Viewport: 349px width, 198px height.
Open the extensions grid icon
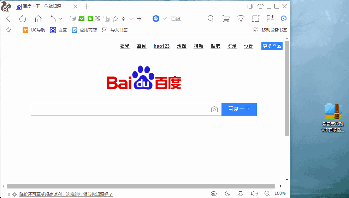271,19
